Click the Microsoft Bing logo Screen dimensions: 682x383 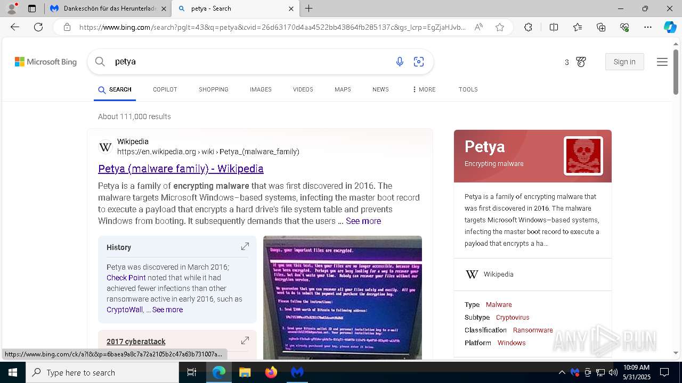[x=46, y=62]
